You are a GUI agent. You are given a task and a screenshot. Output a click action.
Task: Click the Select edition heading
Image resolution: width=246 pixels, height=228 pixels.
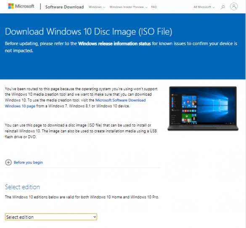(x=22, y=187)
